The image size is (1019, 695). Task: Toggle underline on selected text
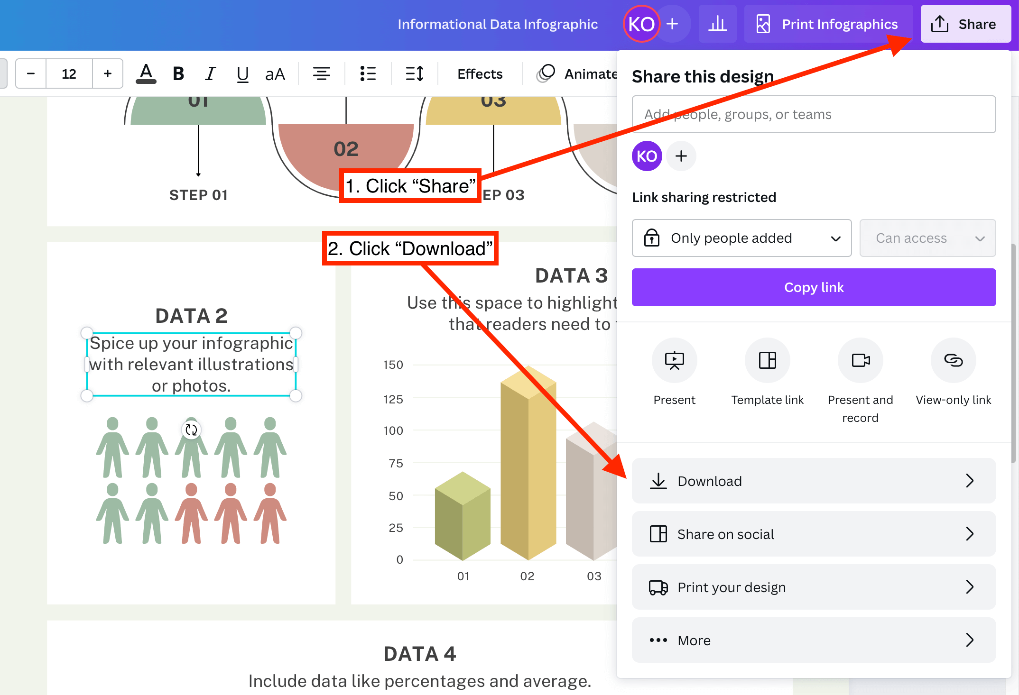click(x=242, y=74)
